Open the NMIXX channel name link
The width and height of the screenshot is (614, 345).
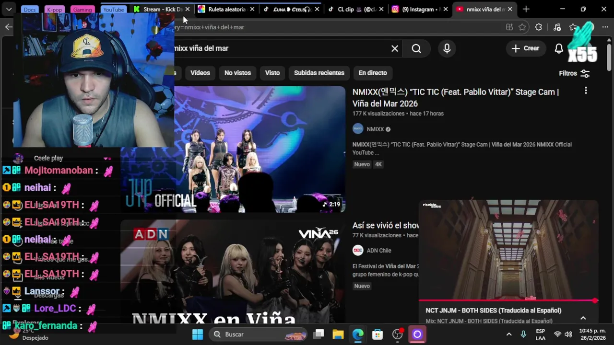(375, 129)
